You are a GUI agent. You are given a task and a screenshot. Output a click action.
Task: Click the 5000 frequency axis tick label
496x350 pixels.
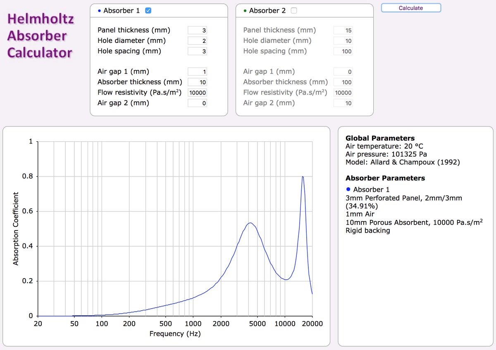tap(257, 324)
